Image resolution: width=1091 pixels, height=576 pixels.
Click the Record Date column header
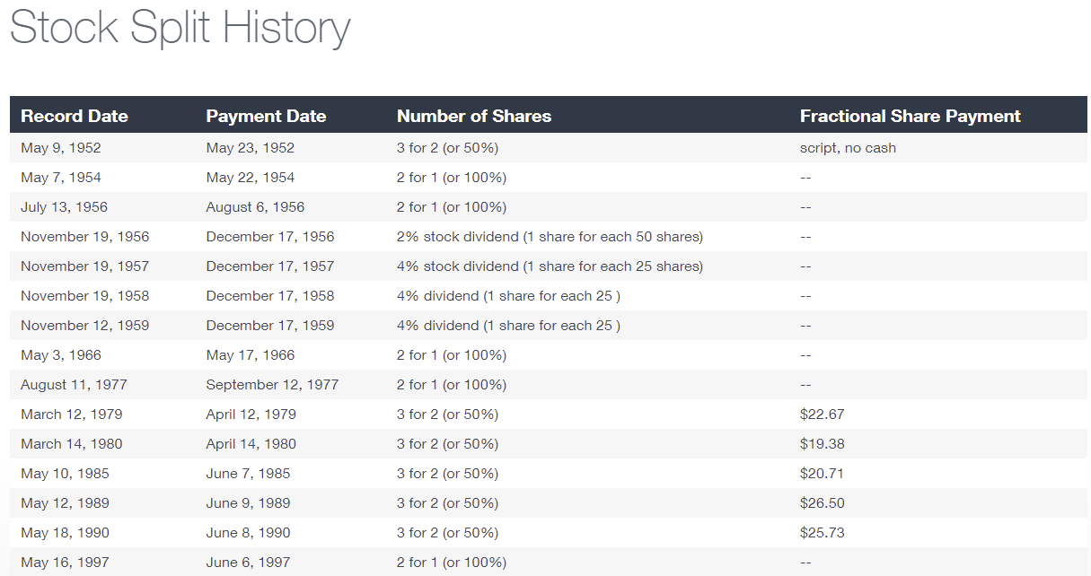(75, 116)
